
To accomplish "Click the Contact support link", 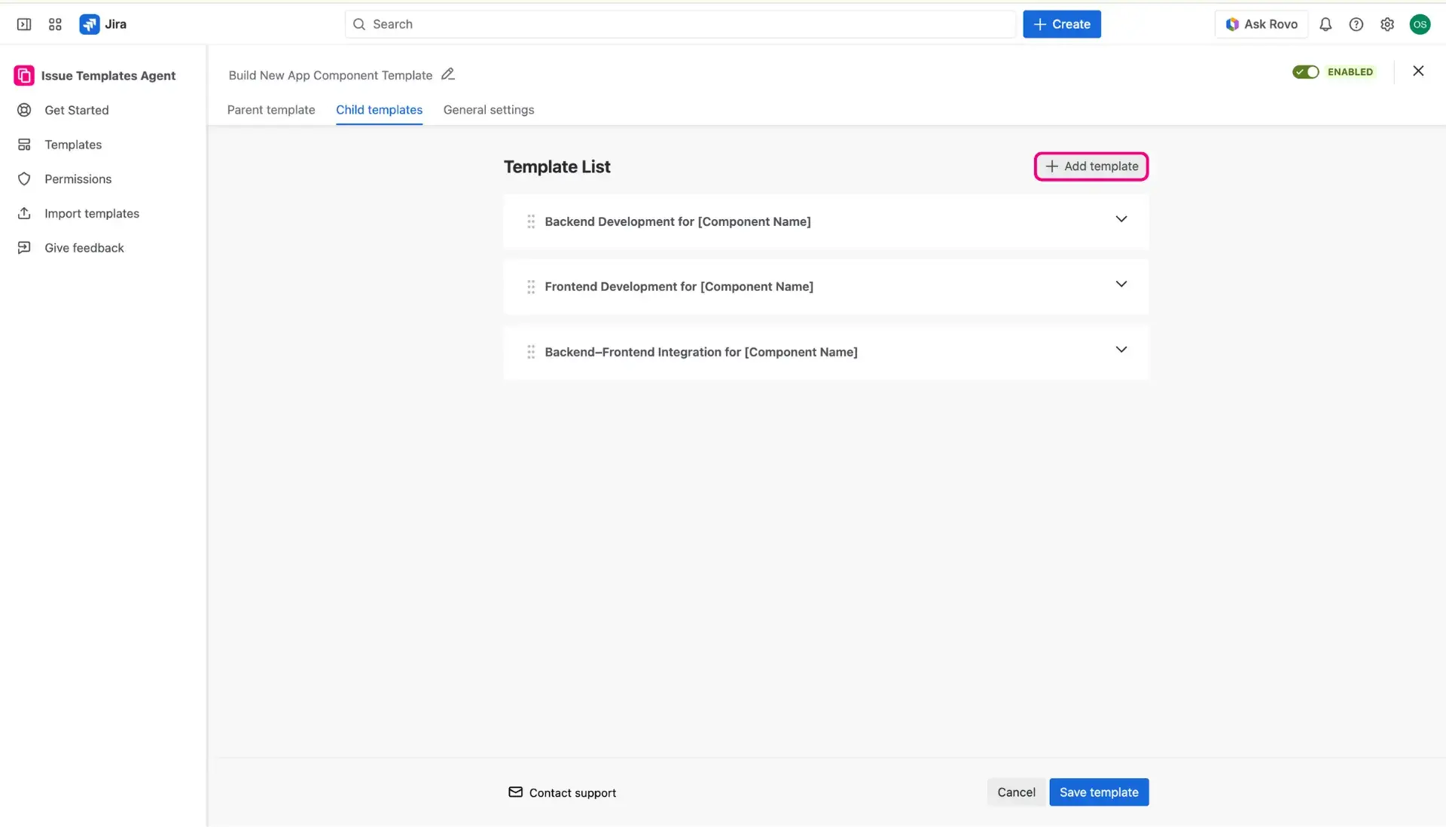I will [x=572, y=792].
